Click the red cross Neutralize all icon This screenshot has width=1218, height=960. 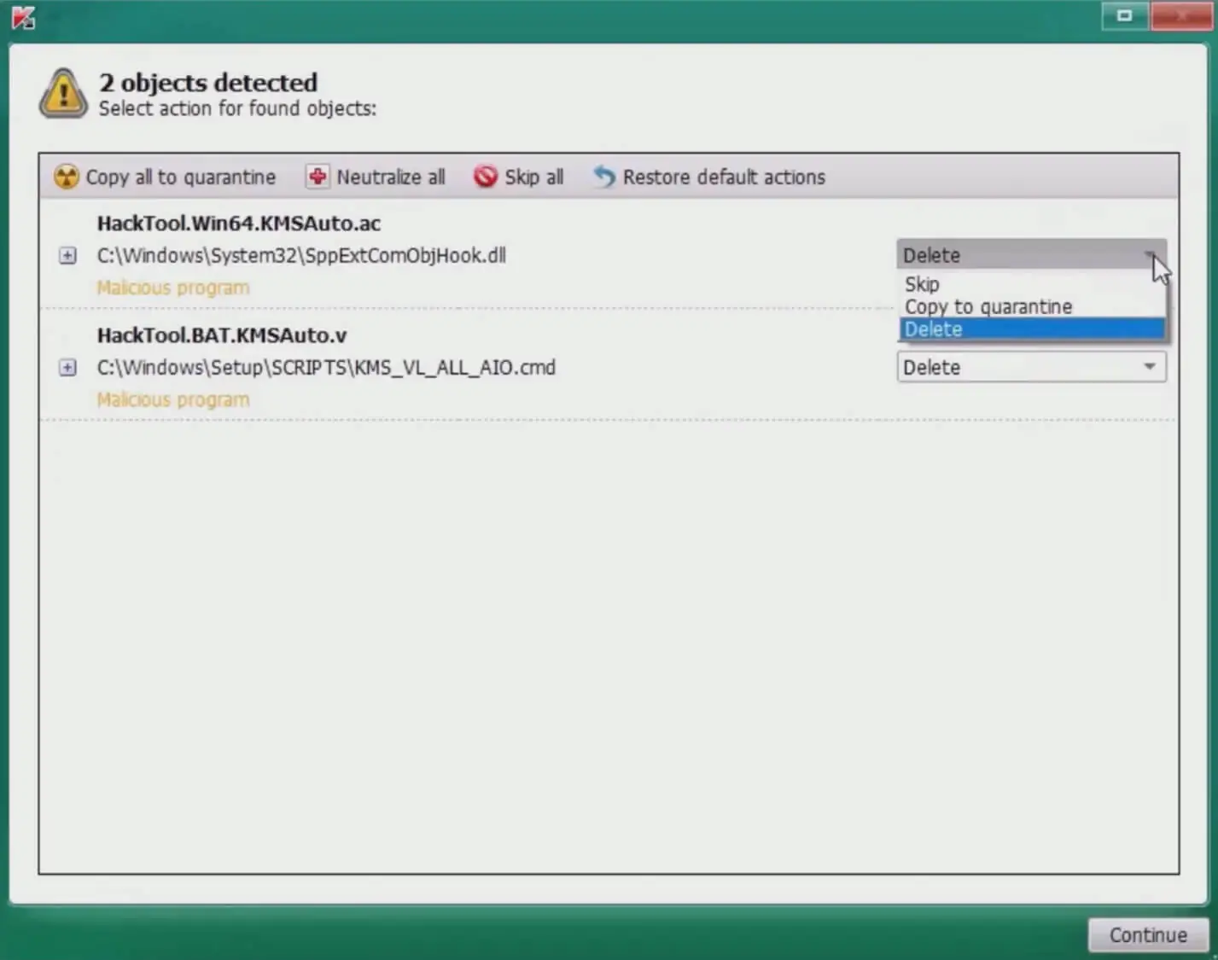point(318,177)
